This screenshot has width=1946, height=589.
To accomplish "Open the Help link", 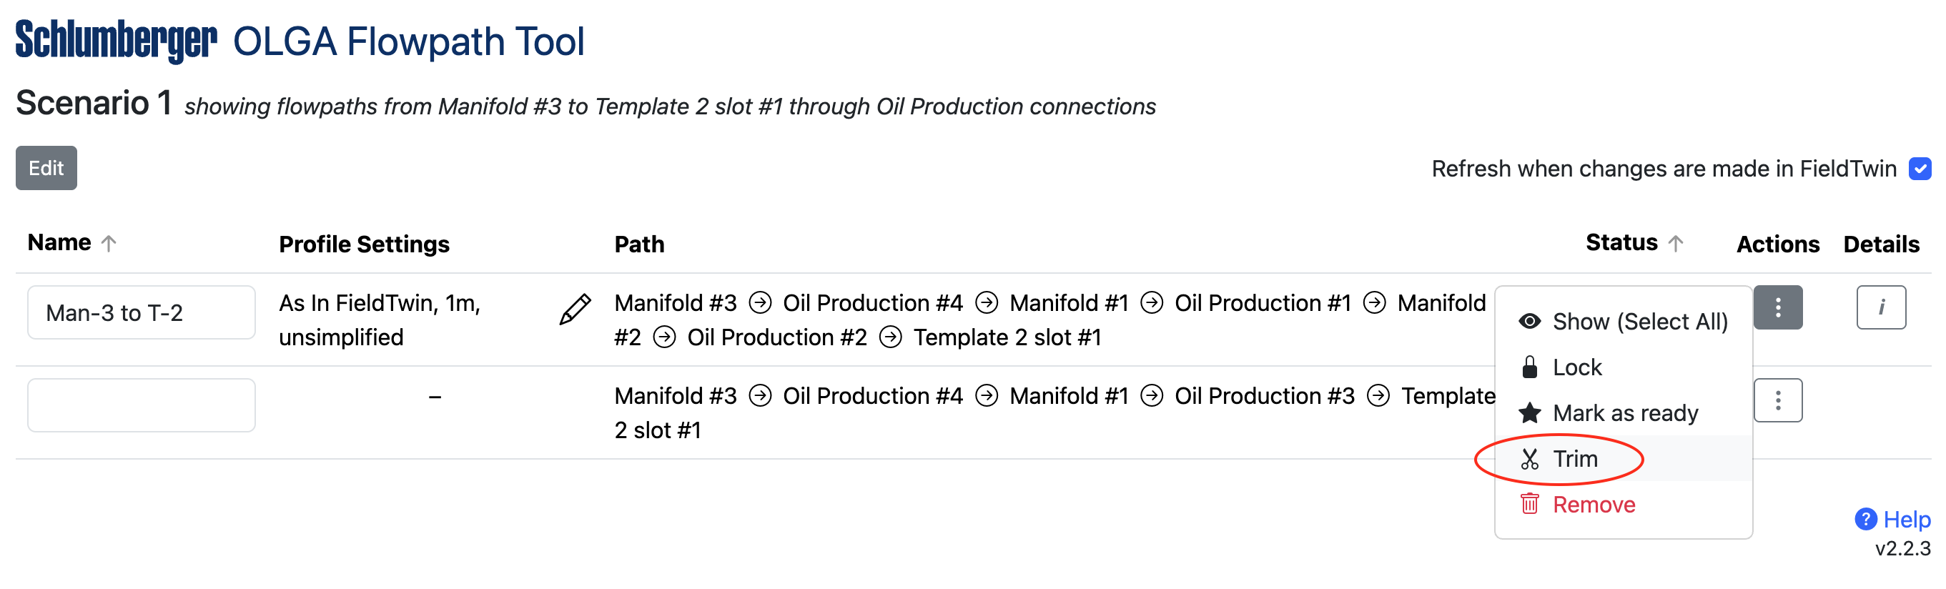I will pyautogui.click(x=1906, y=520).
